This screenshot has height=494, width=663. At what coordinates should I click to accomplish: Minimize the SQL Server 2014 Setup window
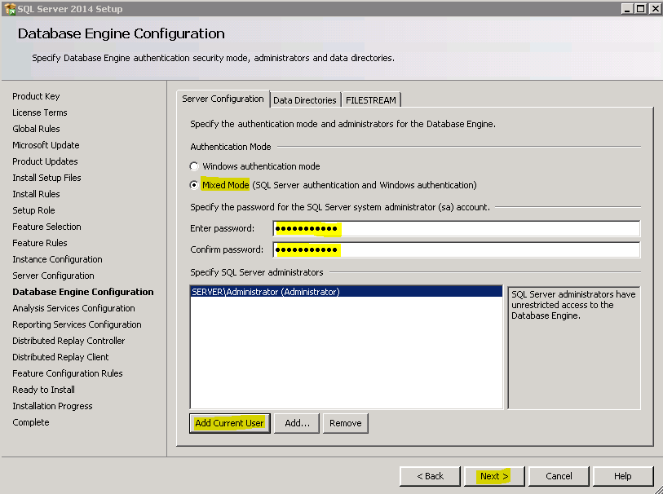[x=627, y=8]
